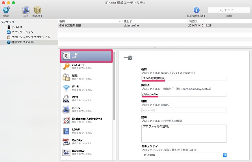Click the Share toolbar icon
The width and height of the screenshot is (252, 162).
(26, 10)
